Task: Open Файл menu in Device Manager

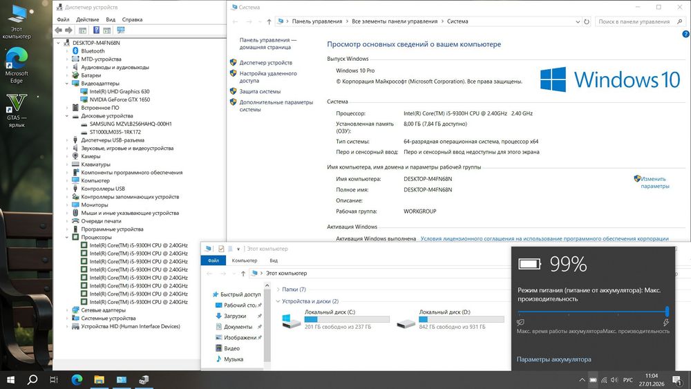Action: (63, 19)
